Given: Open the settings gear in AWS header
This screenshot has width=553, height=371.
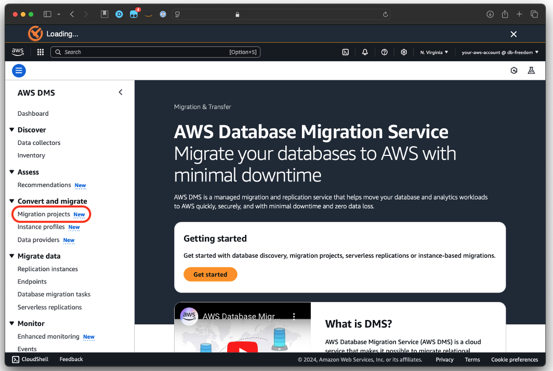Looking at the screenshot, I should [x=404, y=52].
